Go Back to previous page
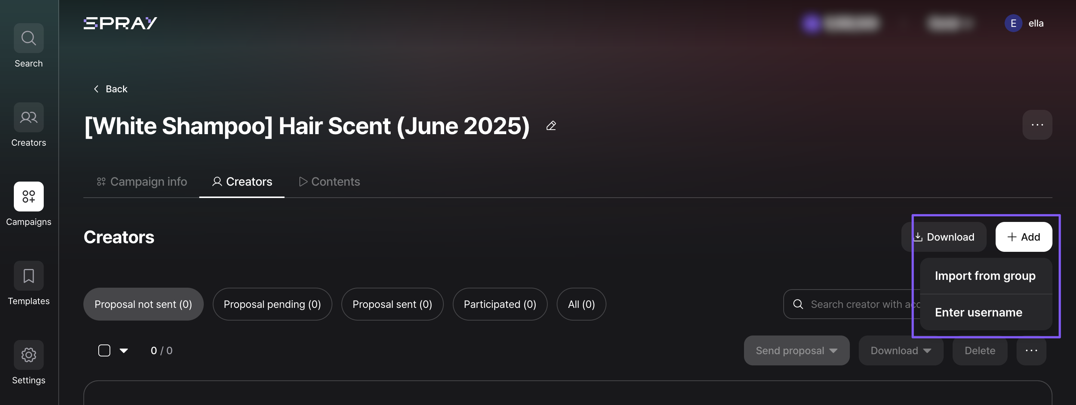1076x405 pixels. click(110, 89)
